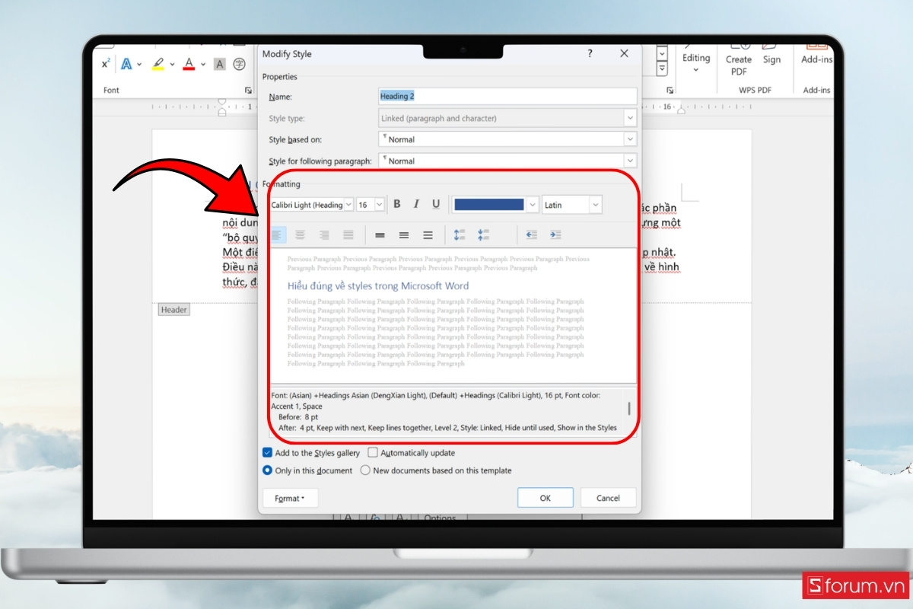This screenshot has height=609, width=913.
Task: Open the font color dropdown arrow
Action: point(533,205)
